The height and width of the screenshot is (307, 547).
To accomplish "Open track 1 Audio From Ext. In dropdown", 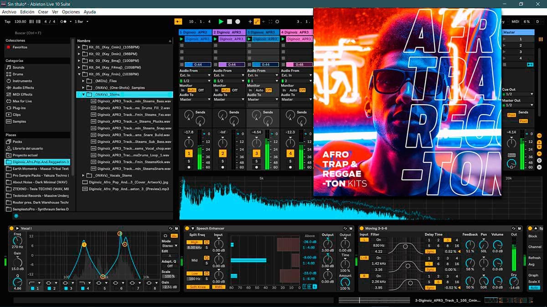I will pos(196,75).
